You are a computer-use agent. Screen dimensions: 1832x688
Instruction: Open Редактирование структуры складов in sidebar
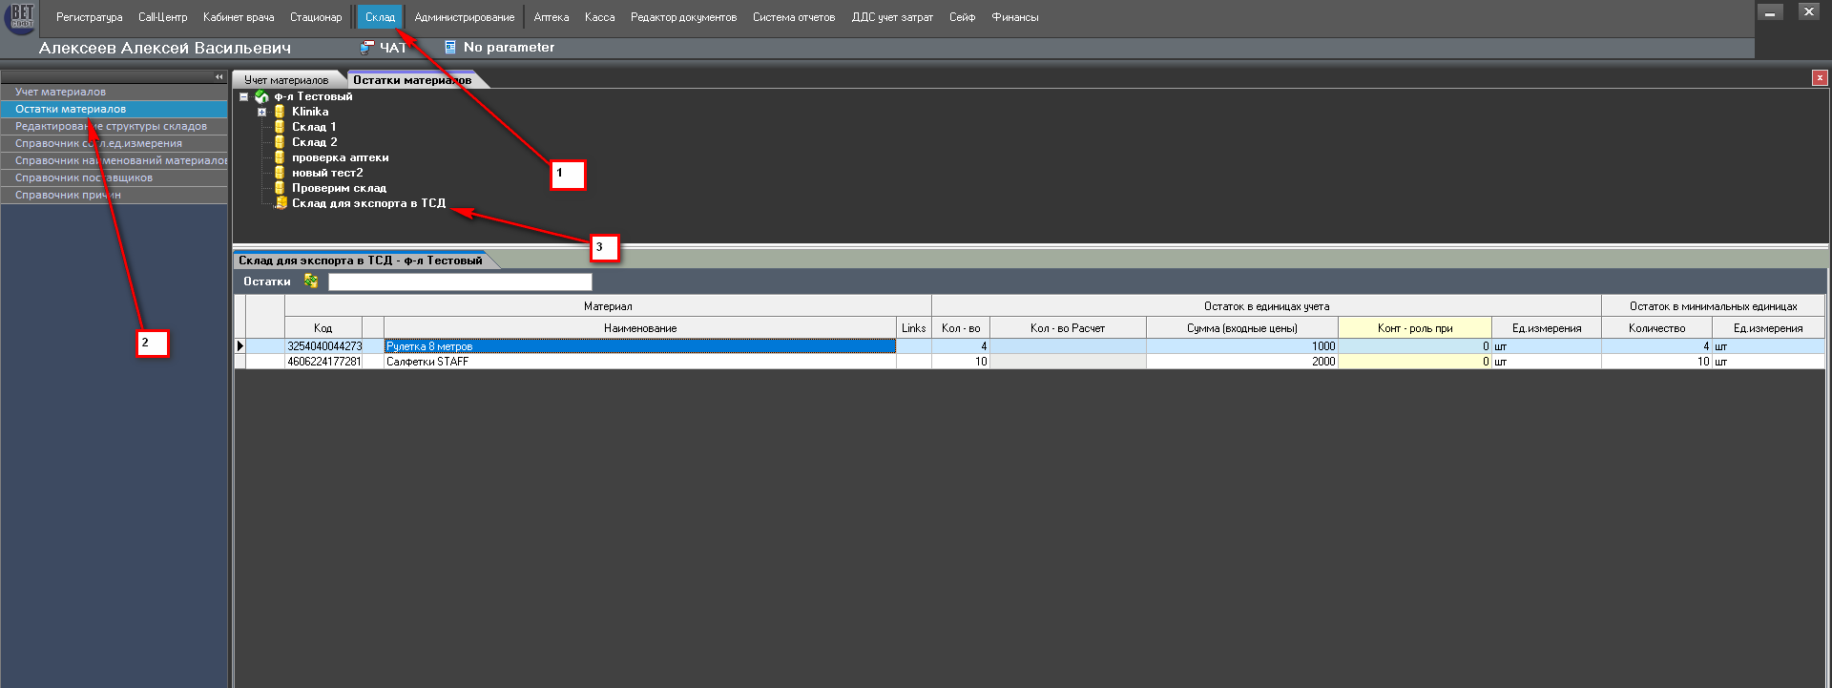[x=111, y=126]
